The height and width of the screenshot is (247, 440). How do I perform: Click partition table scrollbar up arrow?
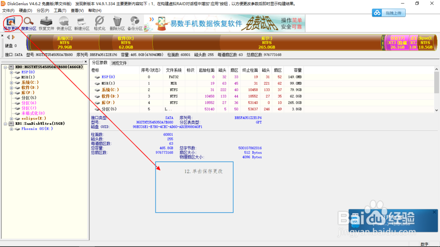coord(436,69)
